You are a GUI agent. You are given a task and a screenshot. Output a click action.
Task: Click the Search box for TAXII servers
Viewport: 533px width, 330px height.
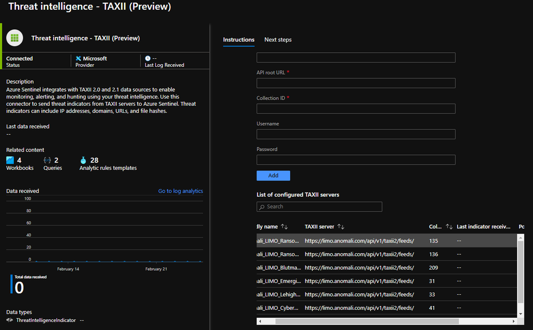[x=319, y=207]
